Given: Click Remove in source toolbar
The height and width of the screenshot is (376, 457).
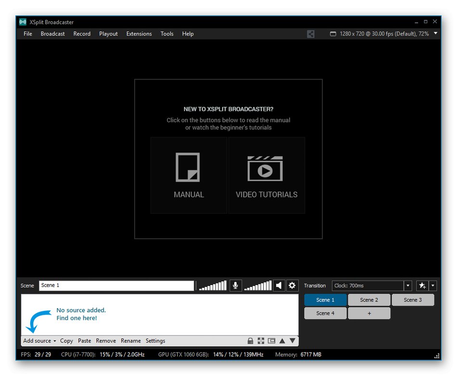Looking at the screenshot, I should click(106, 341).
